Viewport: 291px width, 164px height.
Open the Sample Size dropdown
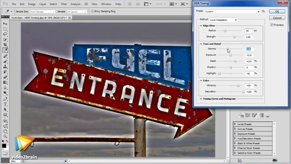tap(42, 11)
